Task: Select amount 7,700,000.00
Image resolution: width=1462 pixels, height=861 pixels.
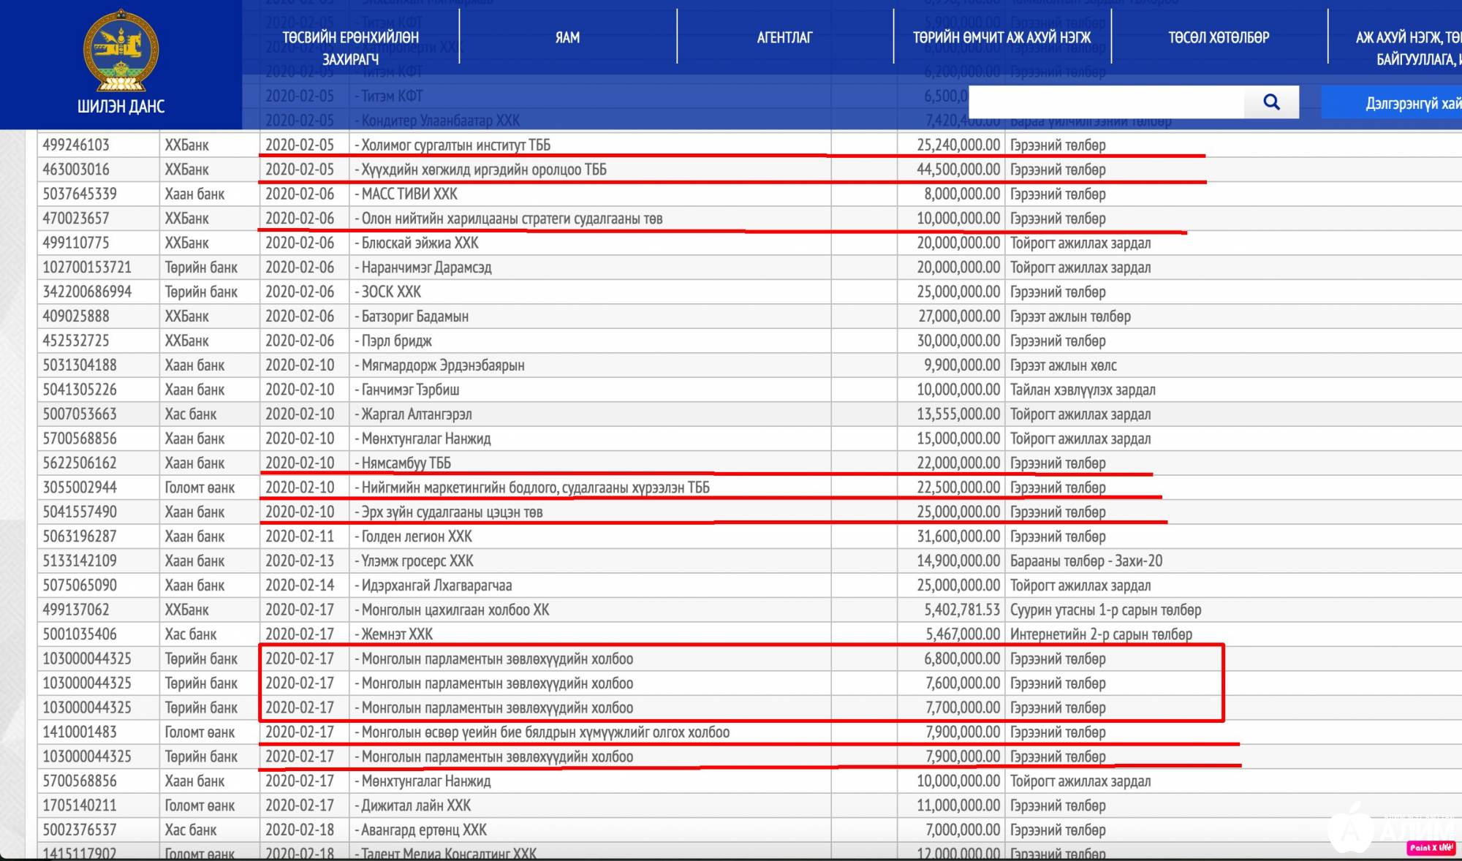Action: coord(962,708)
